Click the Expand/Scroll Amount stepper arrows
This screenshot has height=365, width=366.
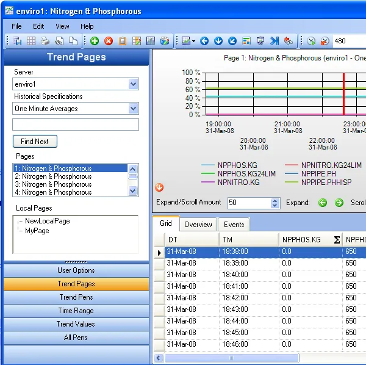(275, 203)
